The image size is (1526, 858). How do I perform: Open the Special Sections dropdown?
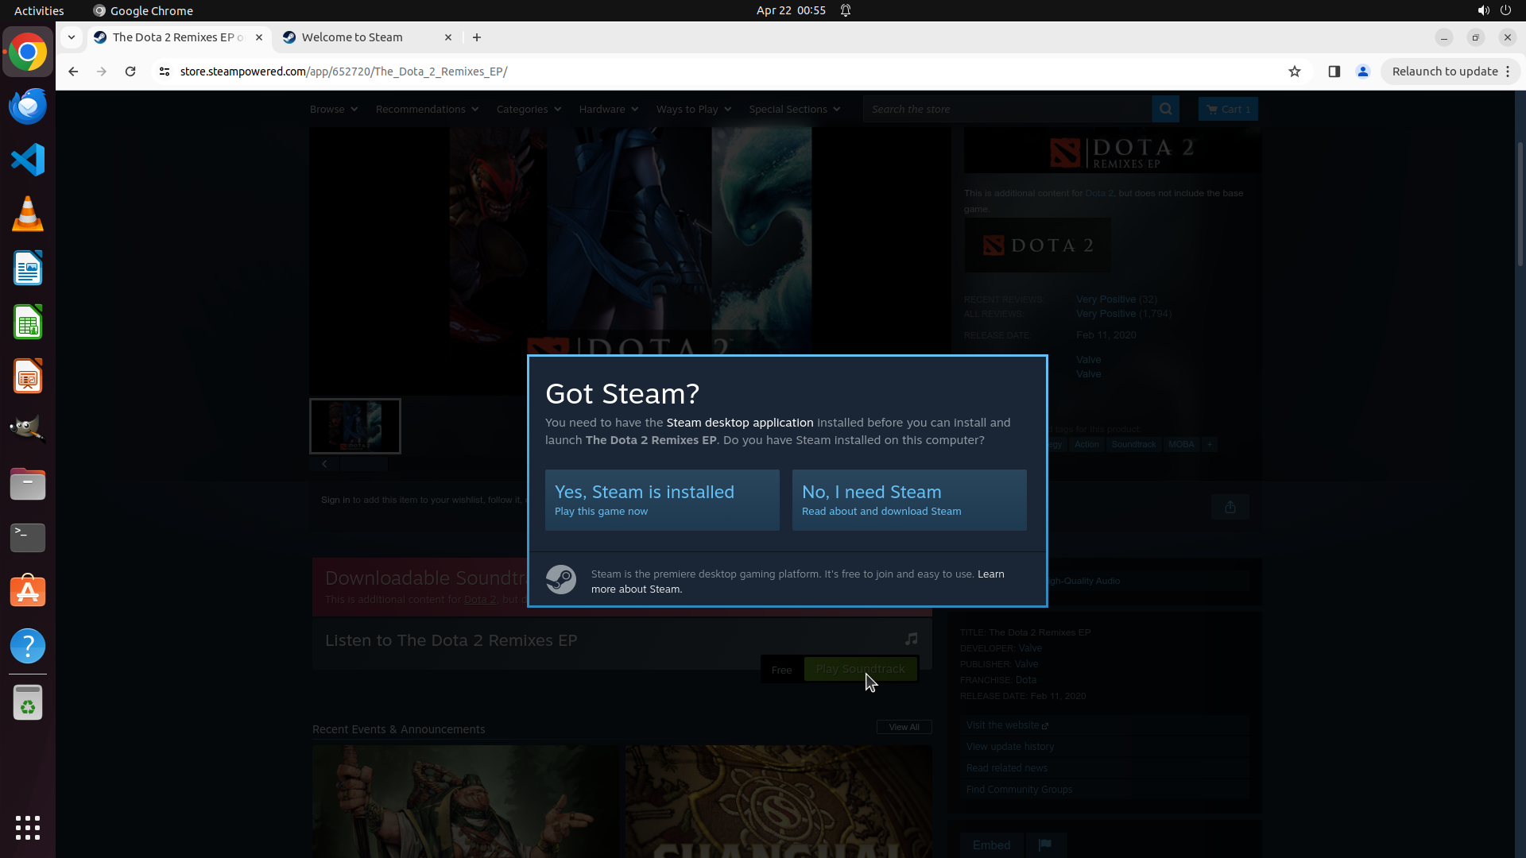794,109
